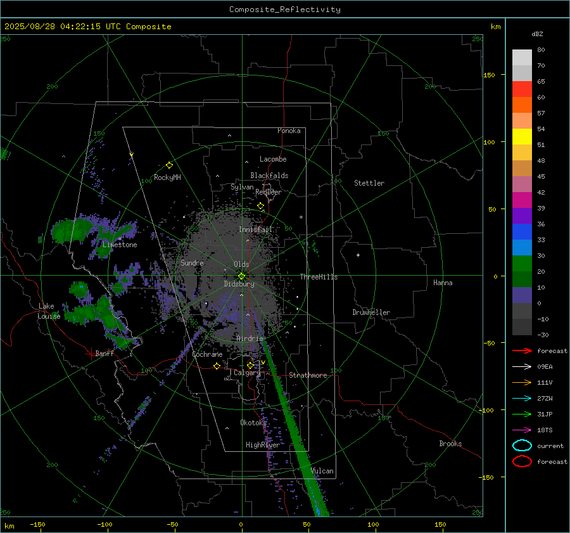Screen dimensions: 570x533
Task: Click the Vulcan city label
Action: click(322, 471)
